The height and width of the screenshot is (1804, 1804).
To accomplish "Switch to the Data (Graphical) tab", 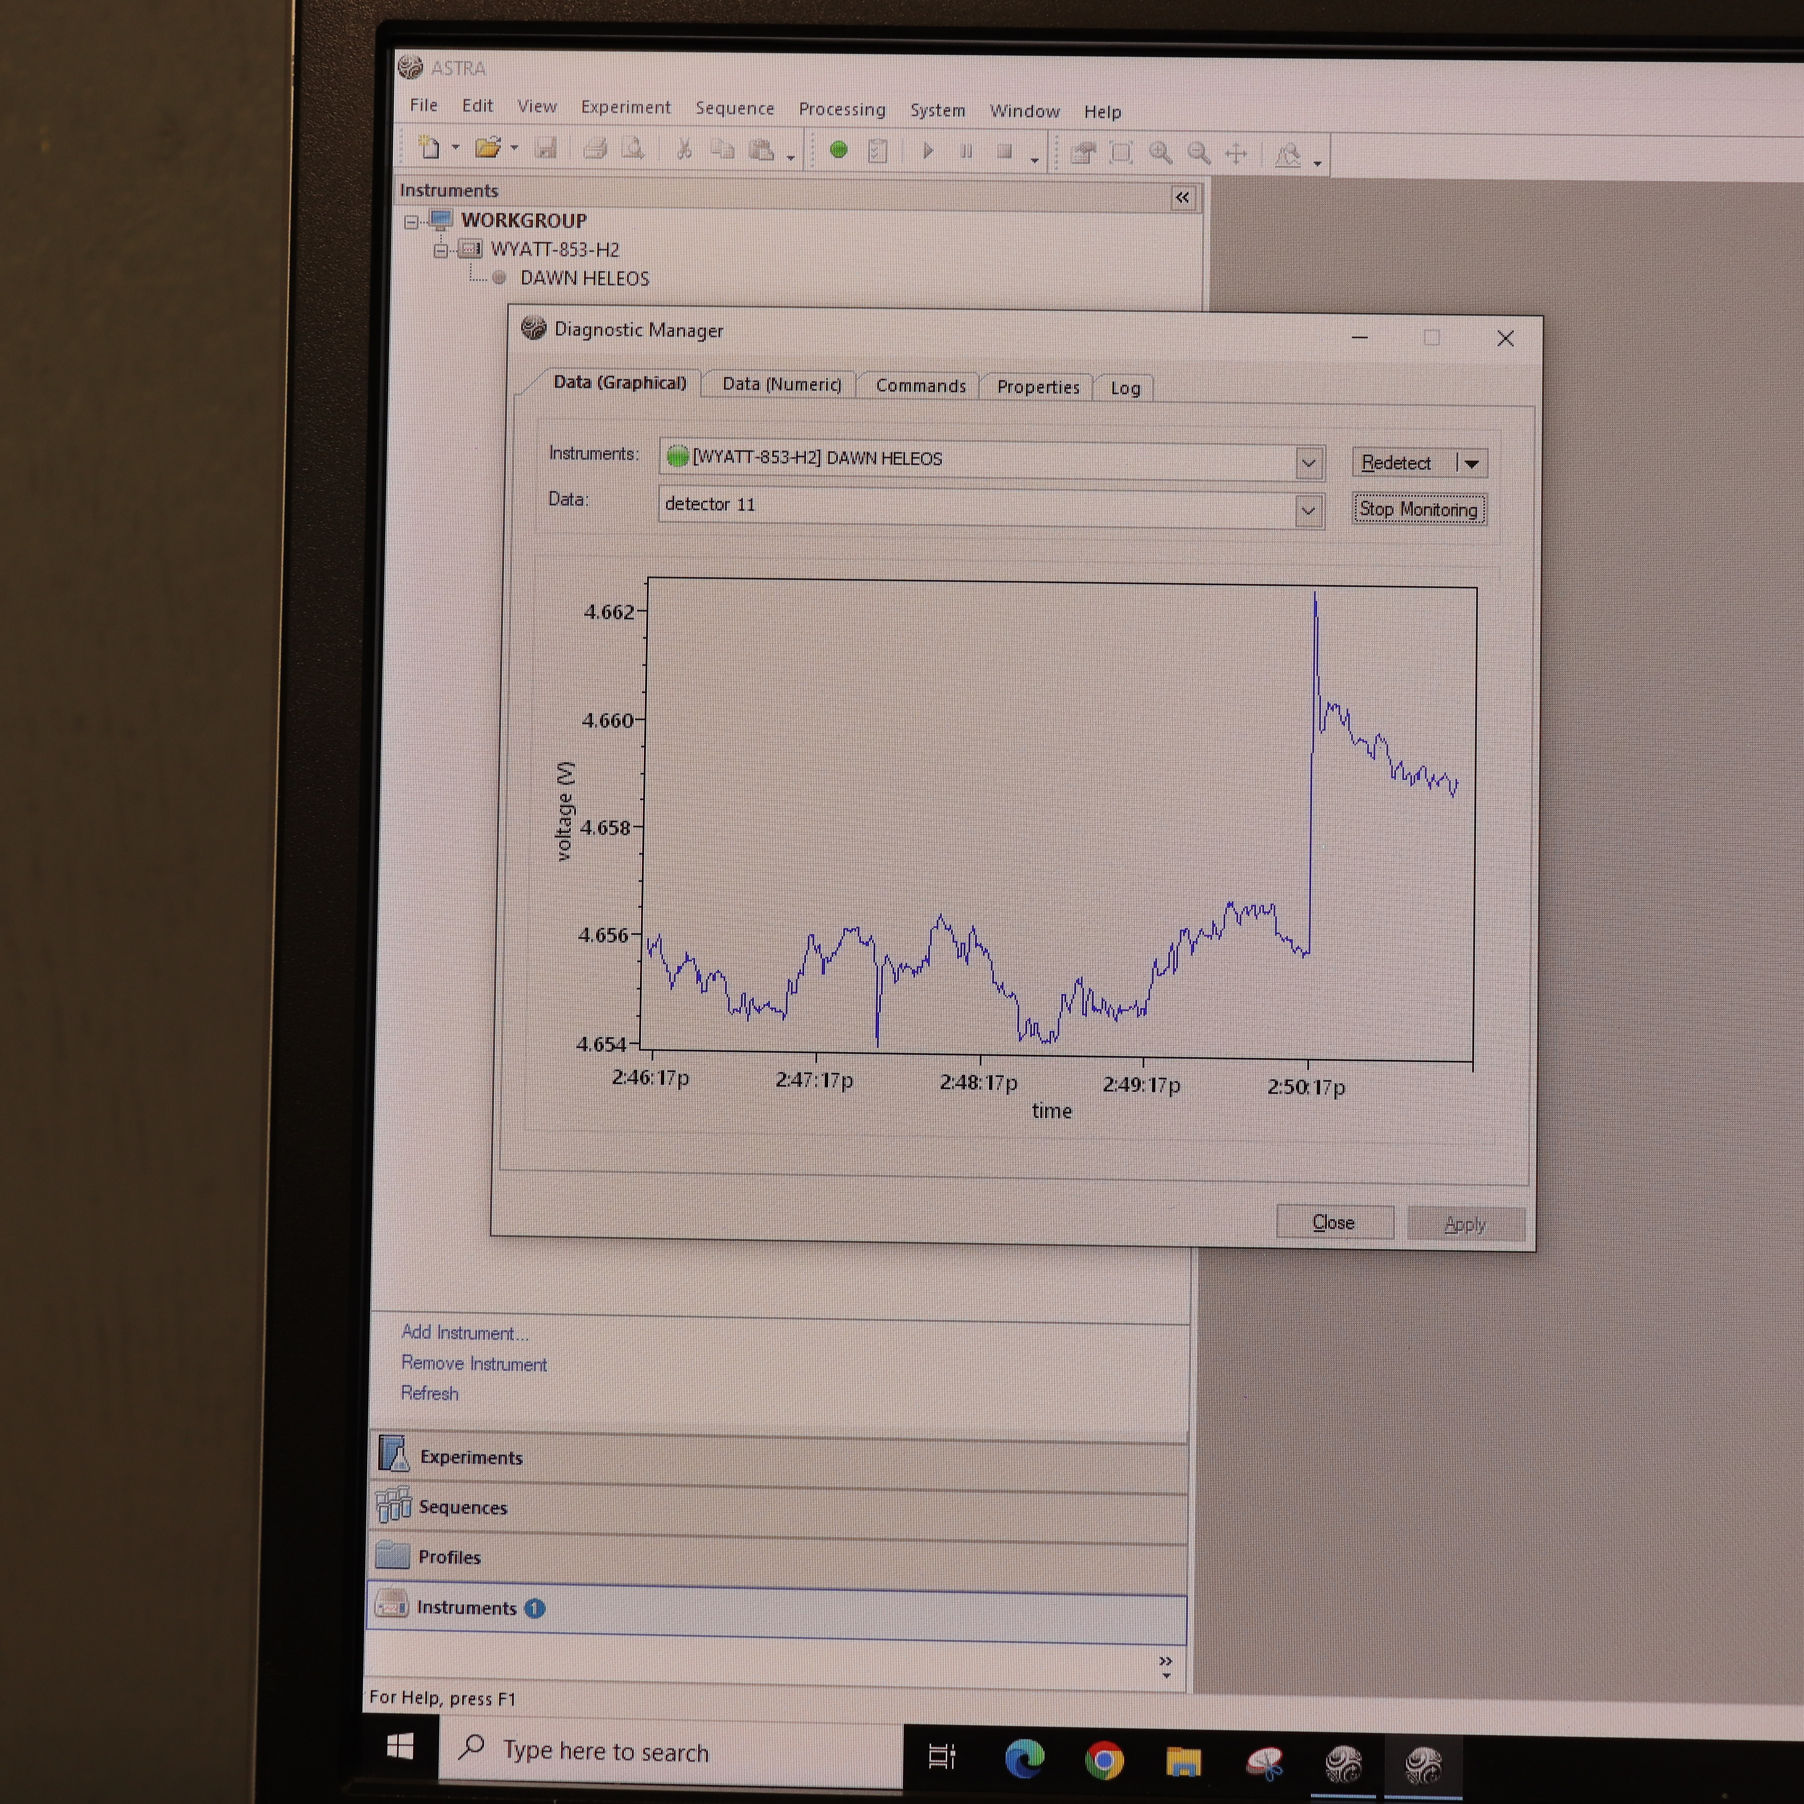I will click(x=619, y=383).
